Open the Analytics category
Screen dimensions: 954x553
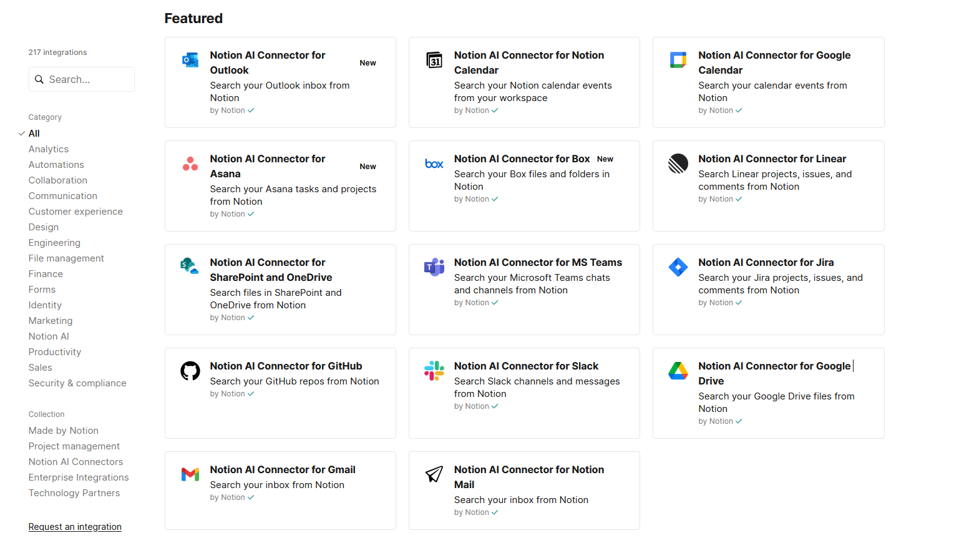tap(48, 149)
